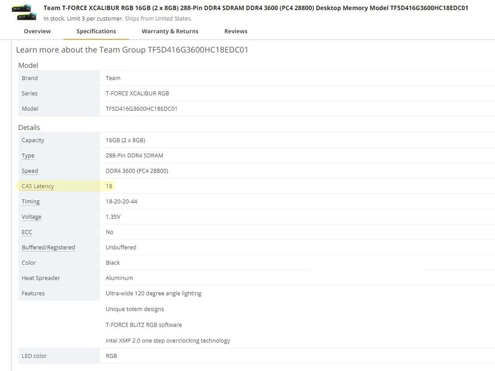Screen dimensions: 495x371
Task: Open the Overview tab
Action: [x=37, y=31]
